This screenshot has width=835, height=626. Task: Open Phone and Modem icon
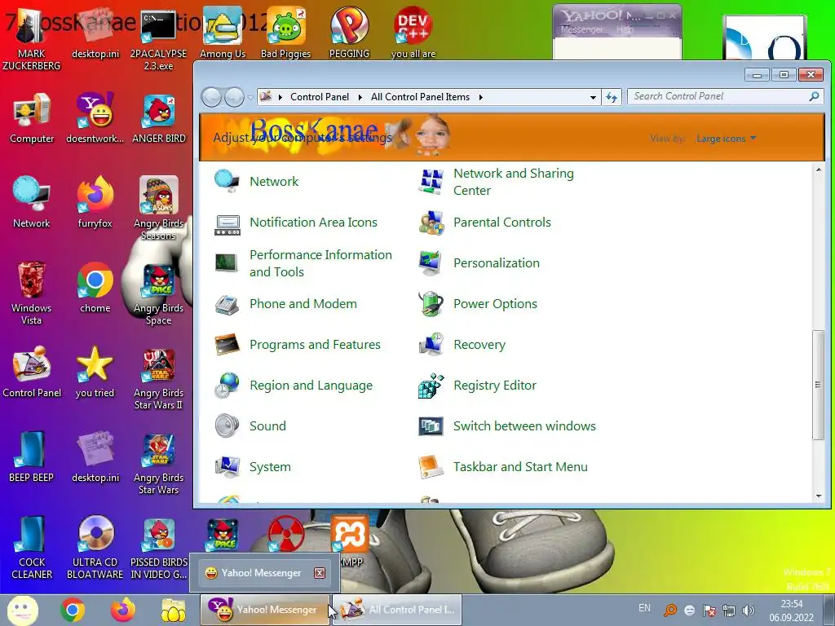(x=228, y=304)
